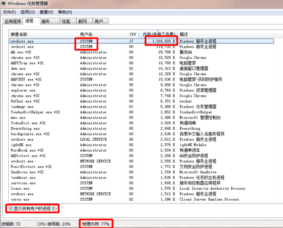Switch to the 服务 tab

point(46,21)
